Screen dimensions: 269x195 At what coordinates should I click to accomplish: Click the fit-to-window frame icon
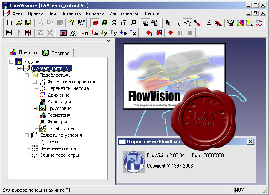[73, 32]
